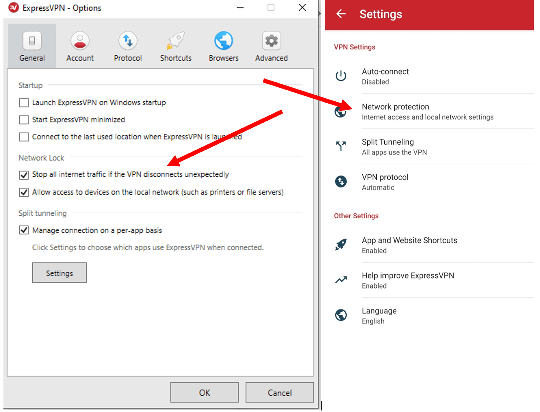
Task: Click the Protocol arrows icon
Action: point(128,41)
